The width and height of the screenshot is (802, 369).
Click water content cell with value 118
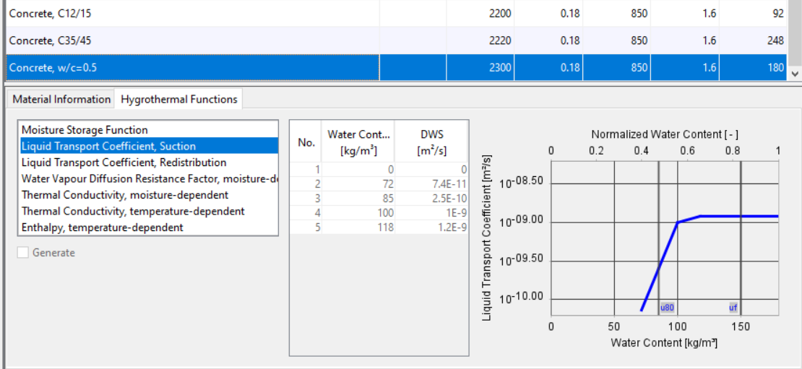[358, 227]
